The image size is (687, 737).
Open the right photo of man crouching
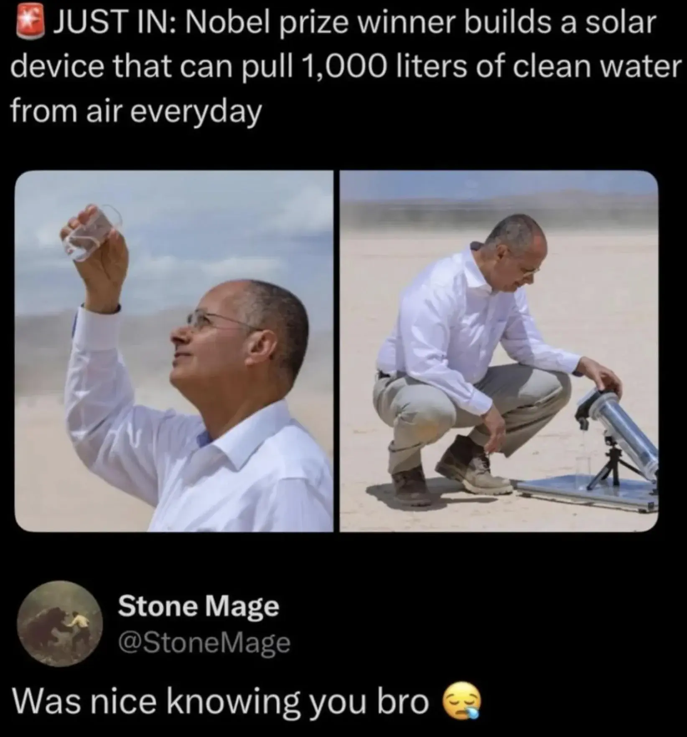point(499,351)
